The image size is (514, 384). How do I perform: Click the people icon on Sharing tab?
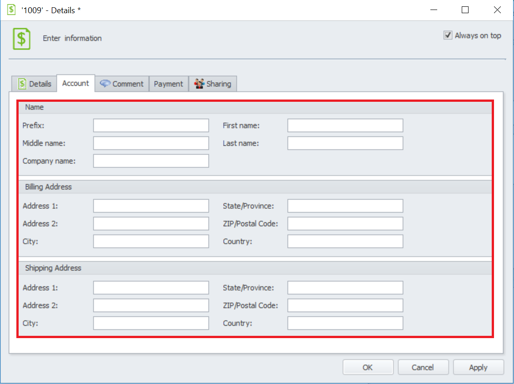point(199,84)
